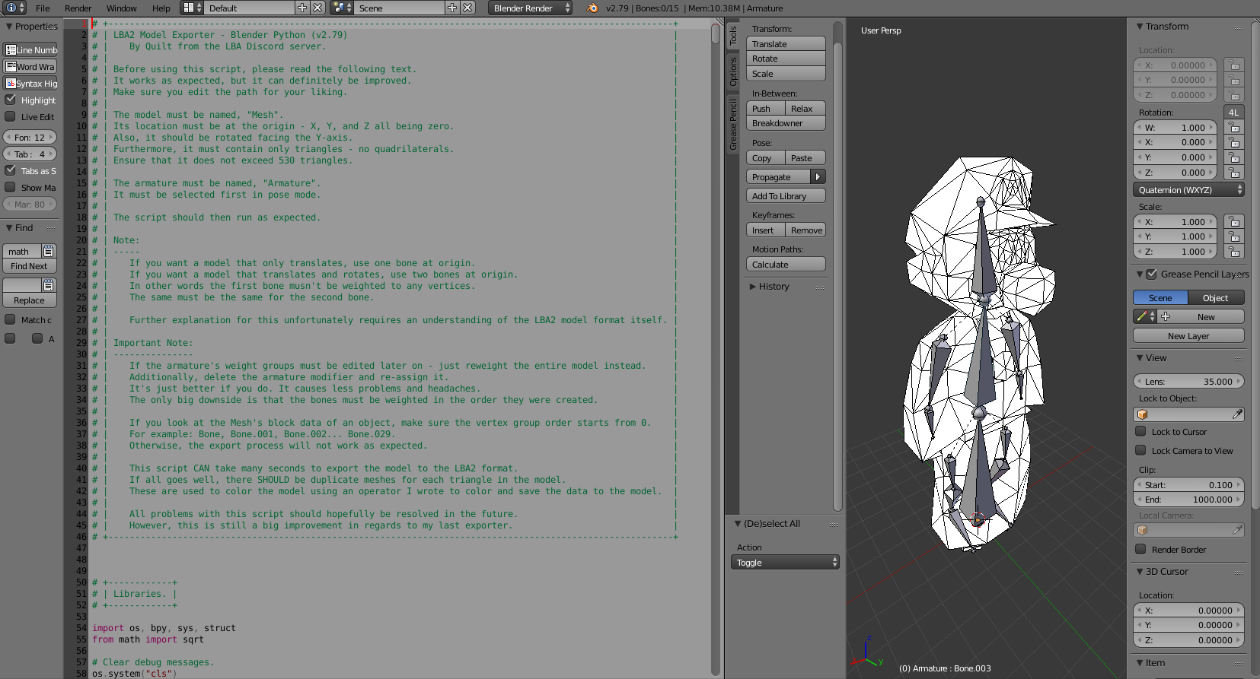Enable Lock Camera to View checkbox
Viewport: 1260px width, 679px height.
pyautogui.click(x=1140, y=450)
